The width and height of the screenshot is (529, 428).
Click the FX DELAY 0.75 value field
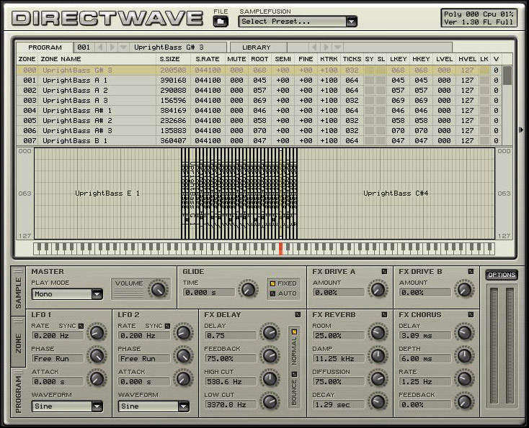(x=231, y=335)
